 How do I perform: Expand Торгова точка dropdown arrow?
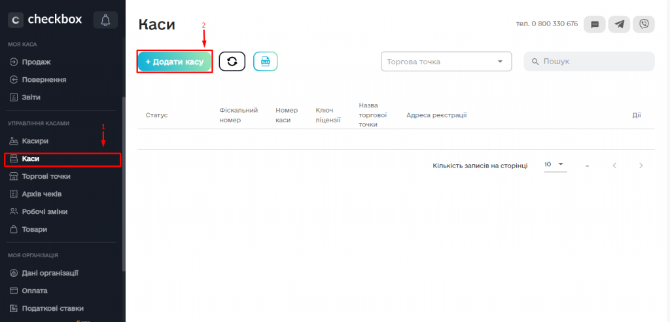(500, 62)
